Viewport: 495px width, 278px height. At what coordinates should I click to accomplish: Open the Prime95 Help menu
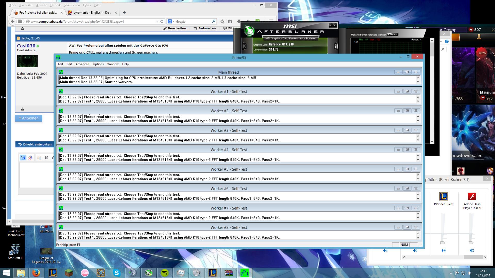click(125, 64)
